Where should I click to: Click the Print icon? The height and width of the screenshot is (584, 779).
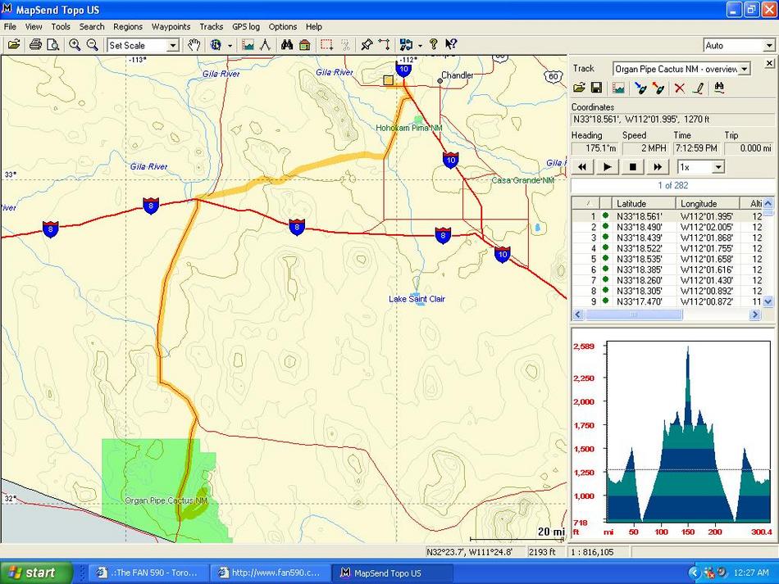click(x=35, y=45)
